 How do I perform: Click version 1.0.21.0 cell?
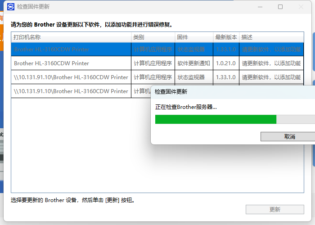click(x=226, y=63)
